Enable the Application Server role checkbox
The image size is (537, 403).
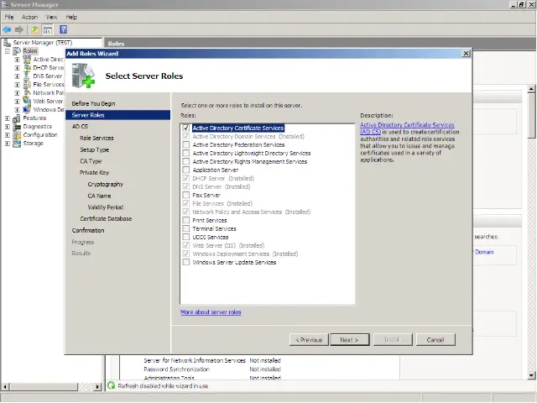(x=186, y=170)
